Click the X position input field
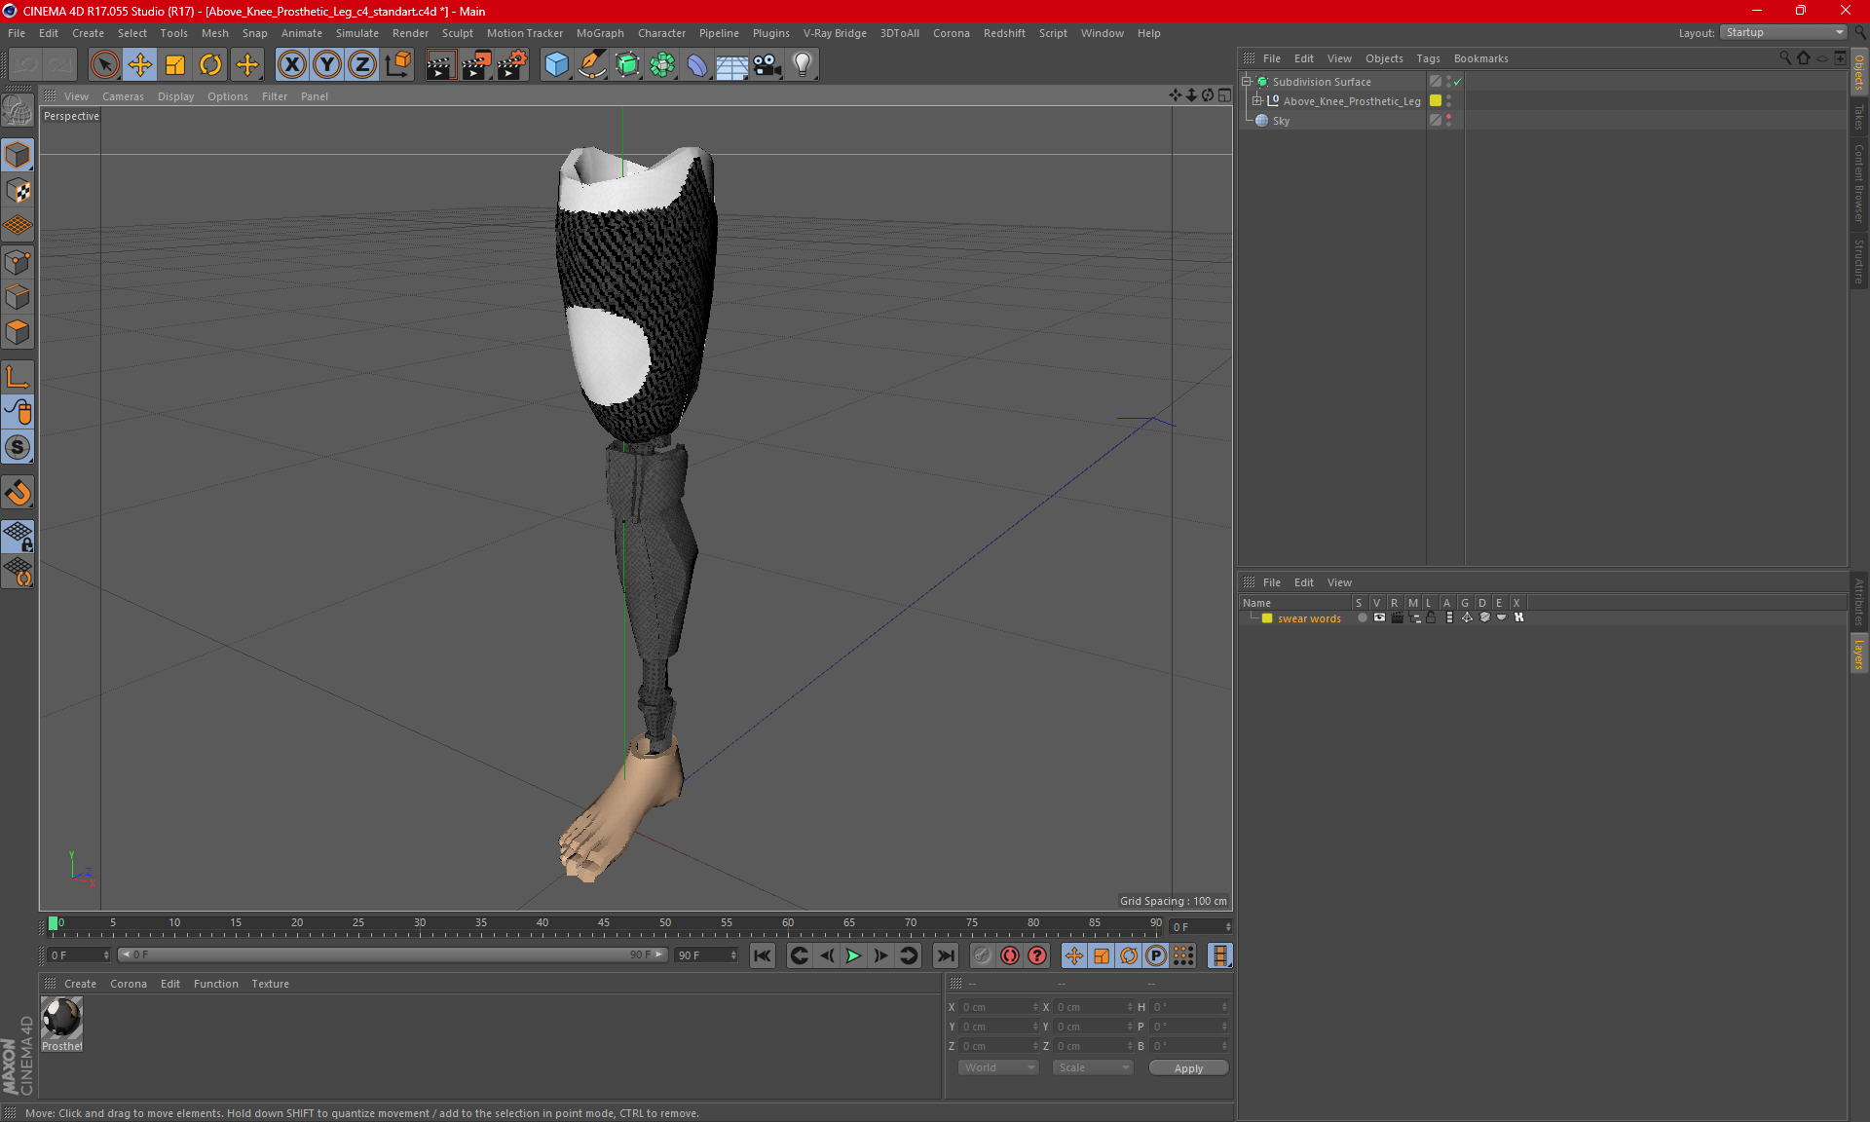Image resolution: width=1870 pixels, height=1122 pixels. point(999,1007)
